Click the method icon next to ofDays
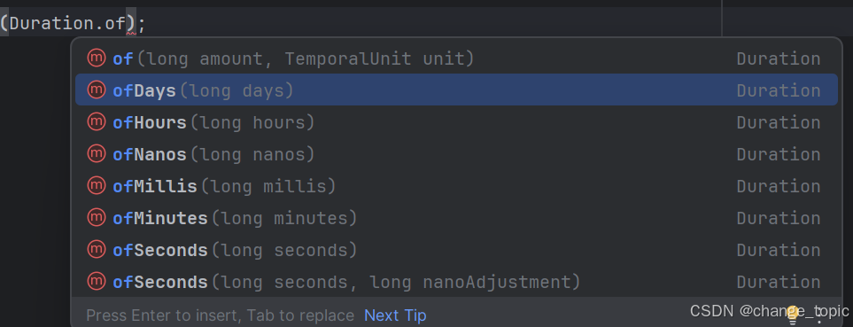Screen dimensions: 853x327 [x=97, y=90]
